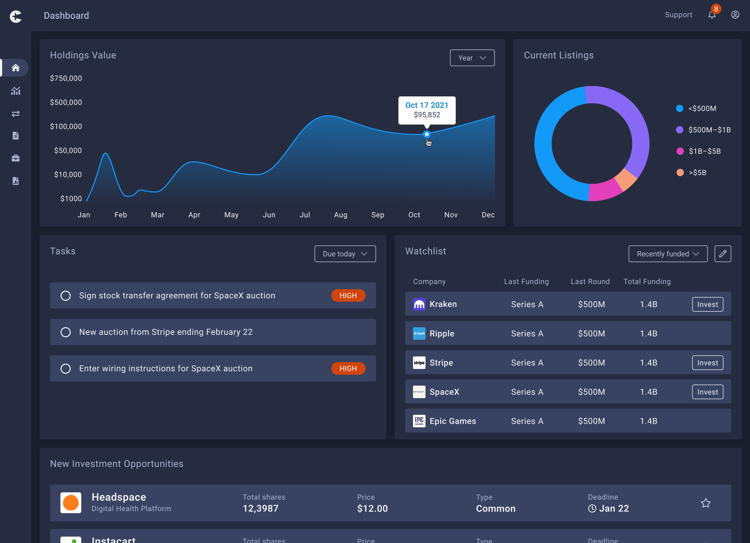This screenshot has height=543, width=750.
Task: Click the Total Funding column header
Action: coord(647,282)
